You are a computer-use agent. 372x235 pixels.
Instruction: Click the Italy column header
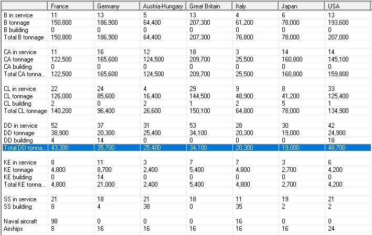[x=256, y=6]
